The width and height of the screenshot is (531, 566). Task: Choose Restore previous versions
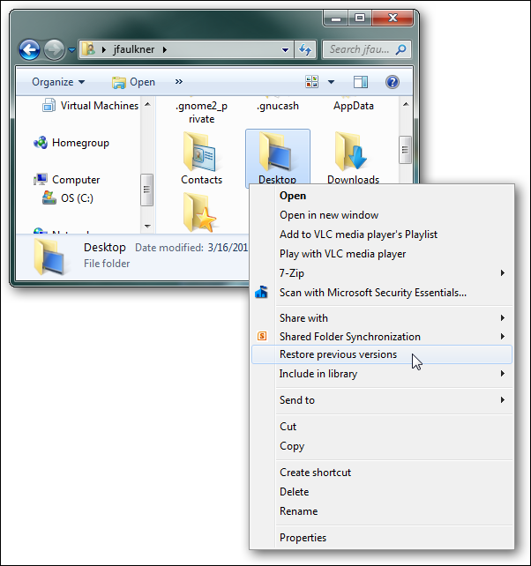(x=382, y=354)
